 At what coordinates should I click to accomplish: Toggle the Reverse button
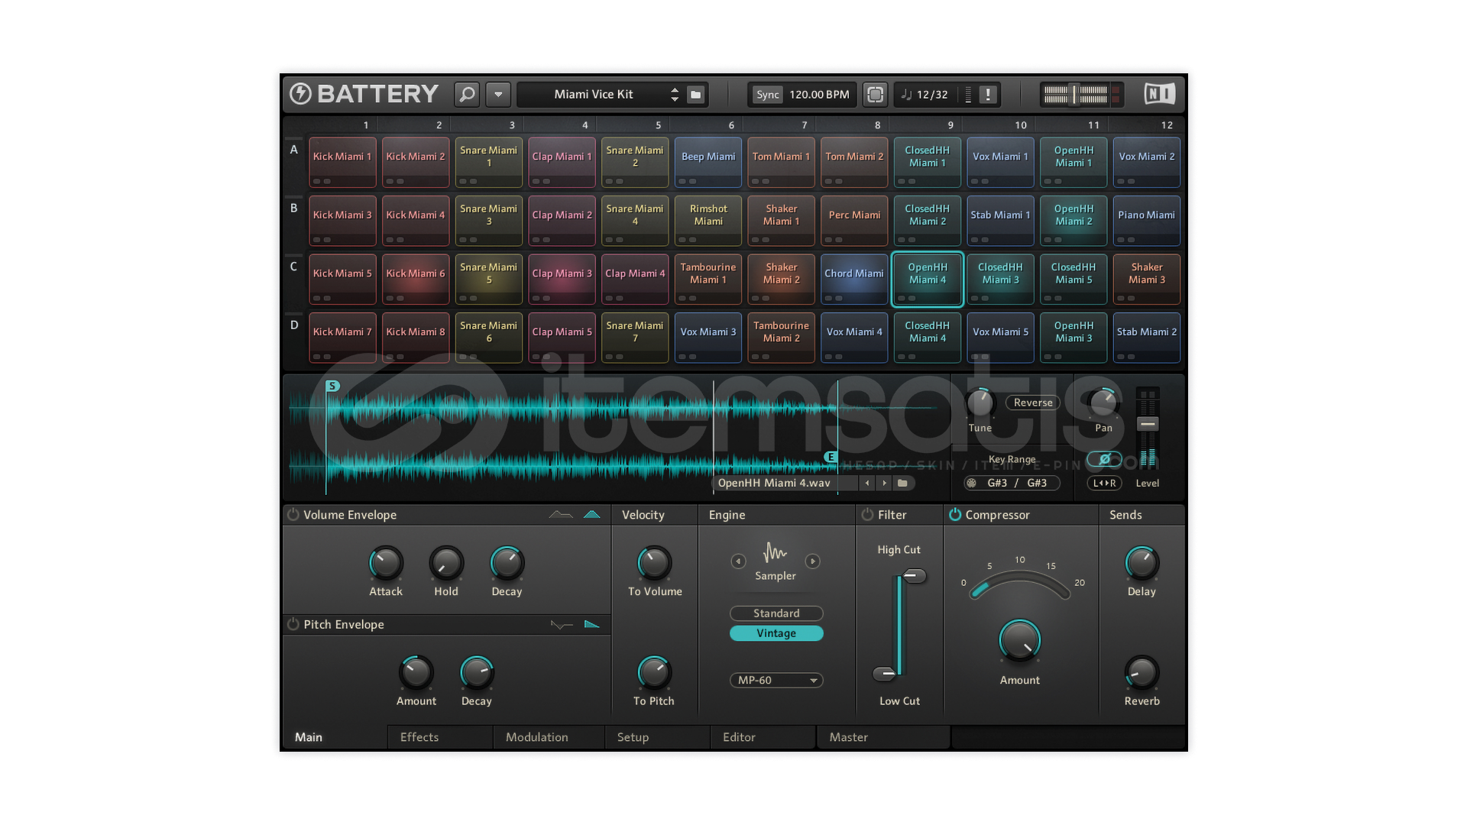click(1033, 403)
